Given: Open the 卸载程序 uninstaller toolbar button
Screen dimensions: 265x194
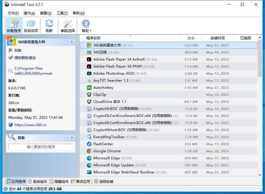Looking at the screenshot, I should 14,26.
